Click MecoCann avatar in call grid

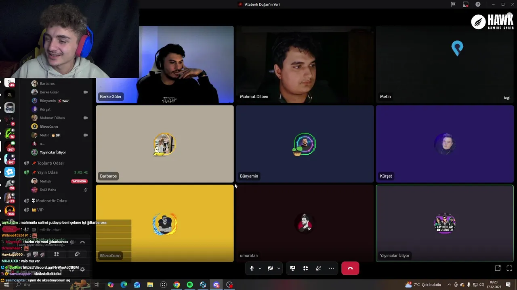(165, 224)
